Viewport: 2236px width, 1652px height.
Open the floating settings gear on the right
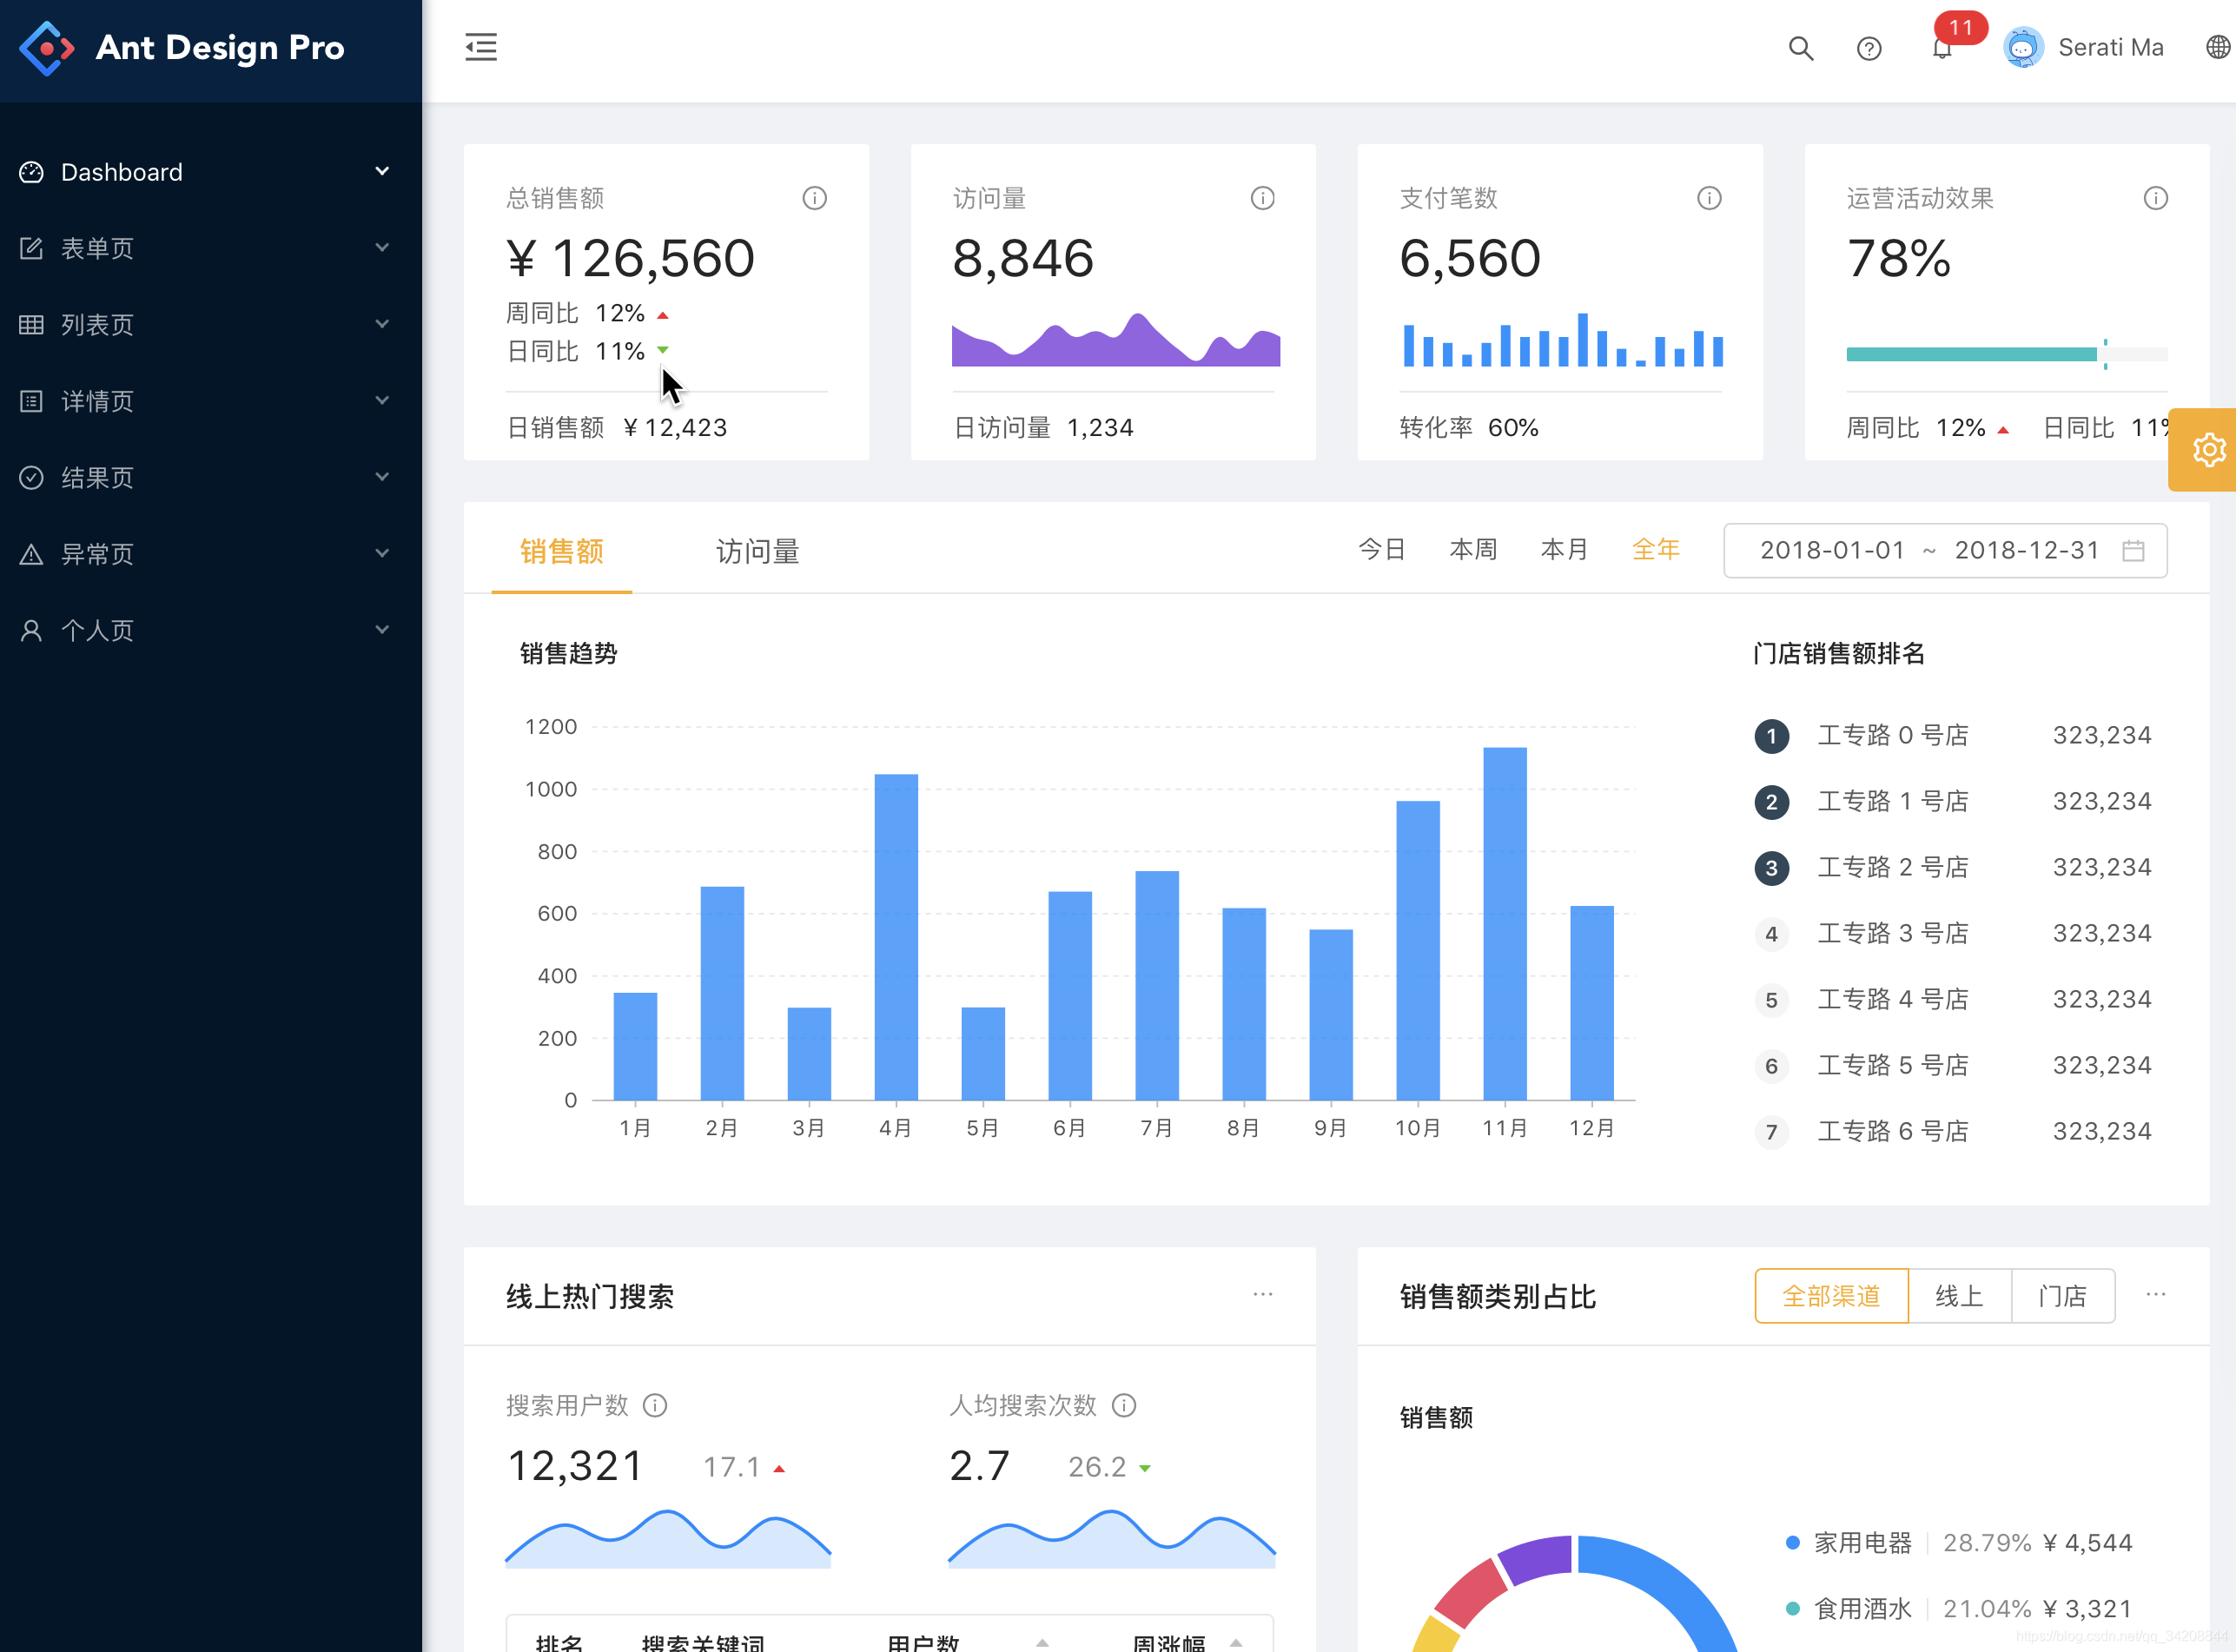tap(2208, 449)
